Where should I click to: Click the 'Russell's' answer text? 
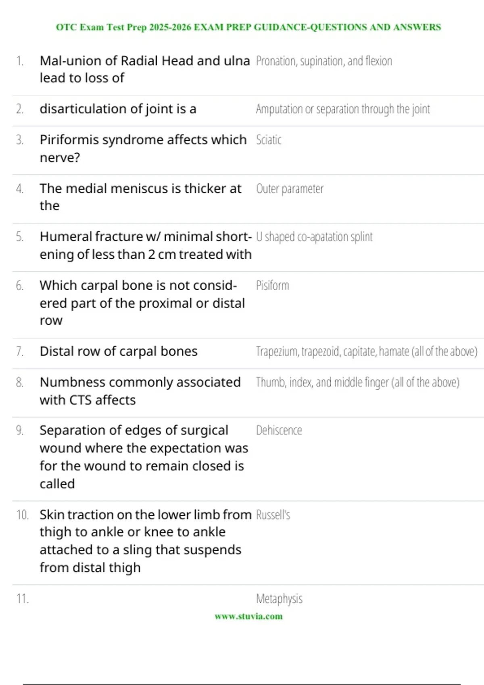[x=273, y=515]
